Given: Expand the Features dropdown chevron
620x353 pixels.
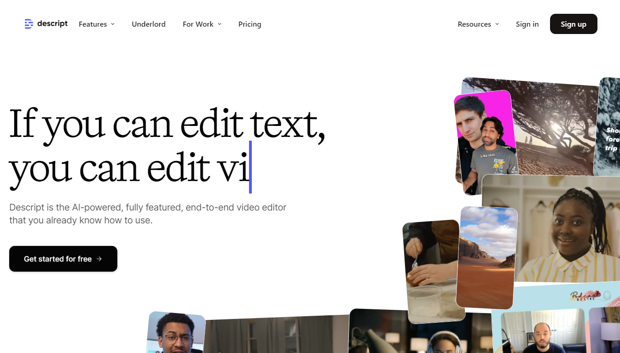Looking at the screenshot, I should coord(113,24).
